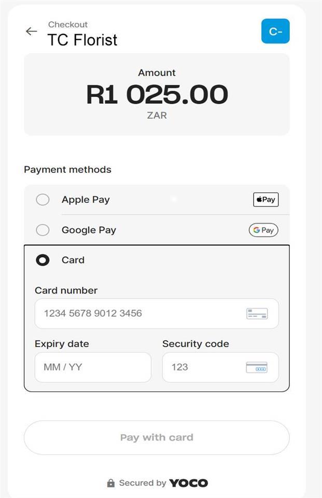The width and height of the screenshot is (322, 498).
Task: Click the Expiry date MM/YY field
Action: tap(92, 367)
